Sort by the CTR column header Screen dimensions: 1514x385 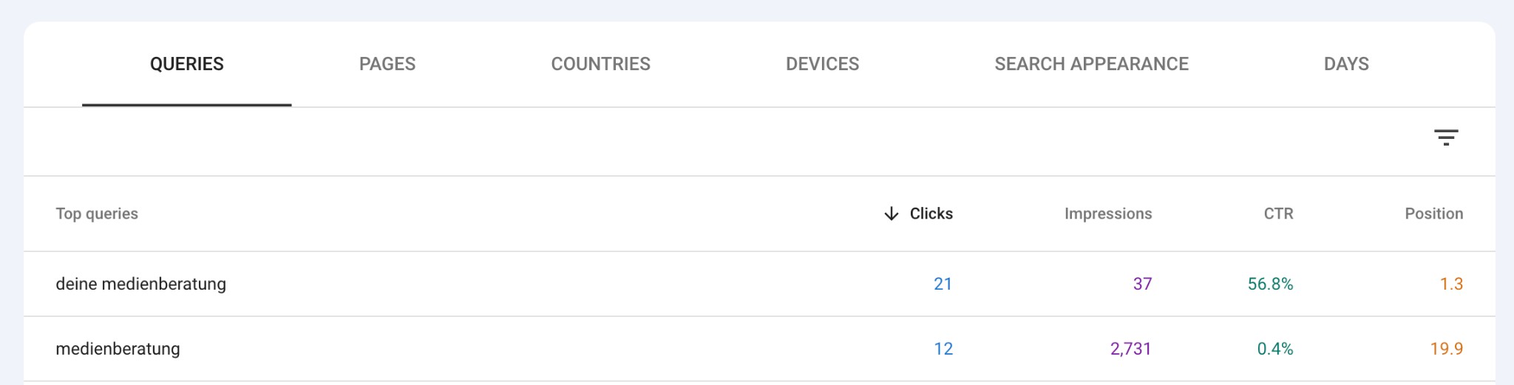click(x=1278, y=214)
